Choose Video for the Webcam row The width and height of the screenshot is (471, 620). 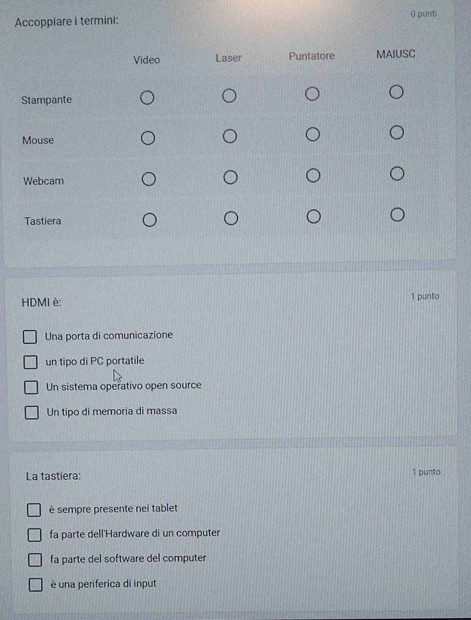point(149,178)
